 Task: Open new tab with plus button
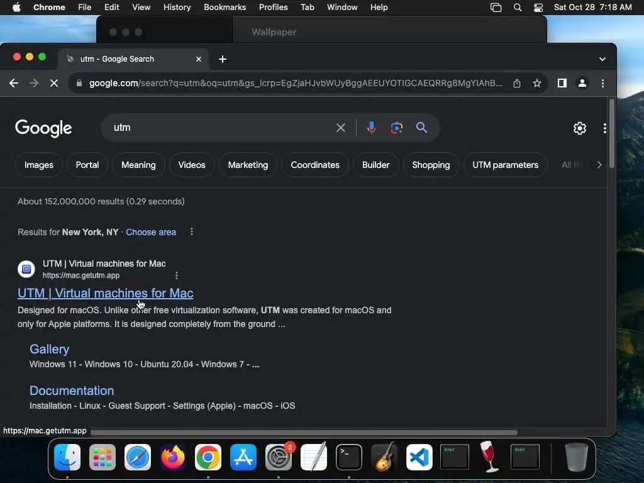[223, 59]
